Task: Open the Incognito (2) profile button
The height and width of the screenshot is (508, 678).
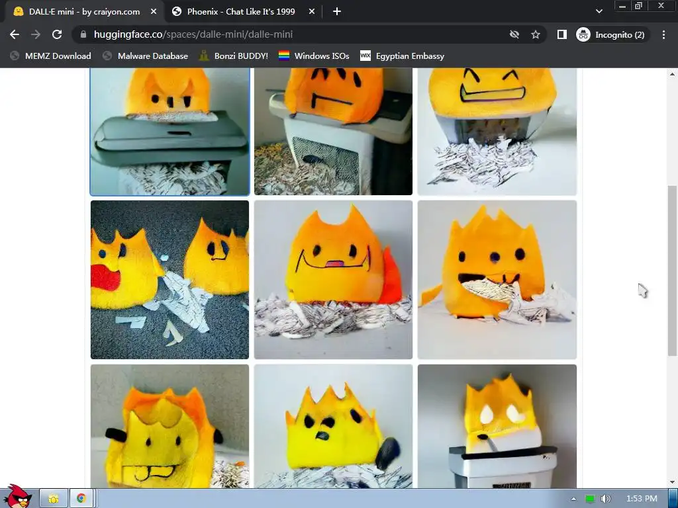Action: [612, 34]
